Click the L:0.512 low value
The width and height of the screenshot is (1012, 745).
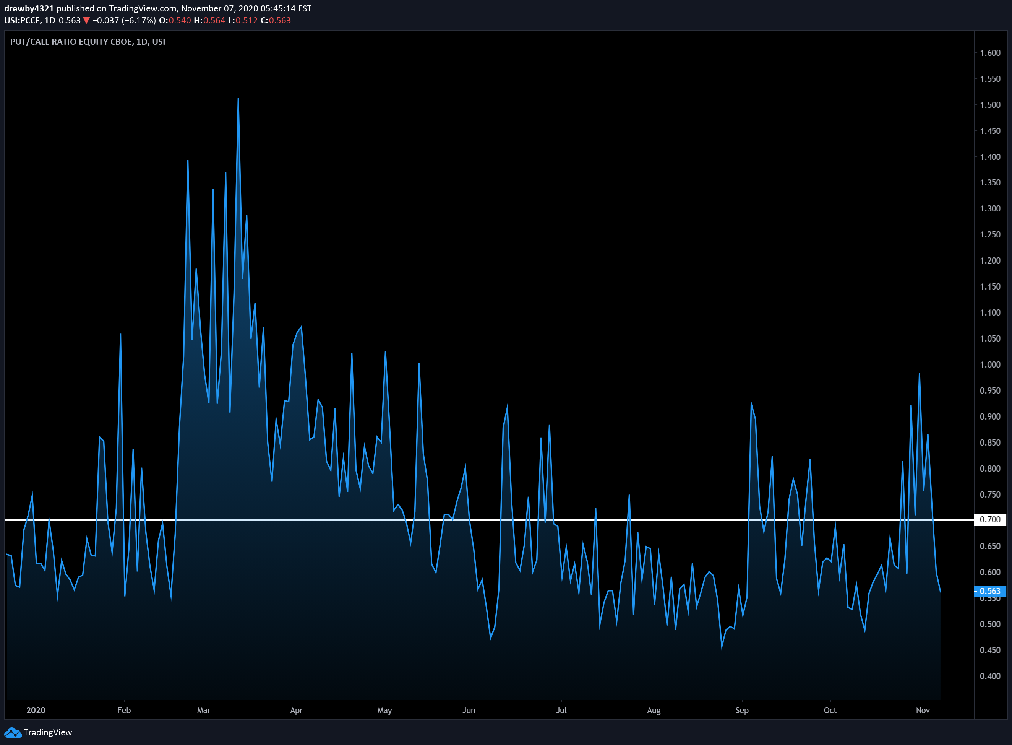243,21
